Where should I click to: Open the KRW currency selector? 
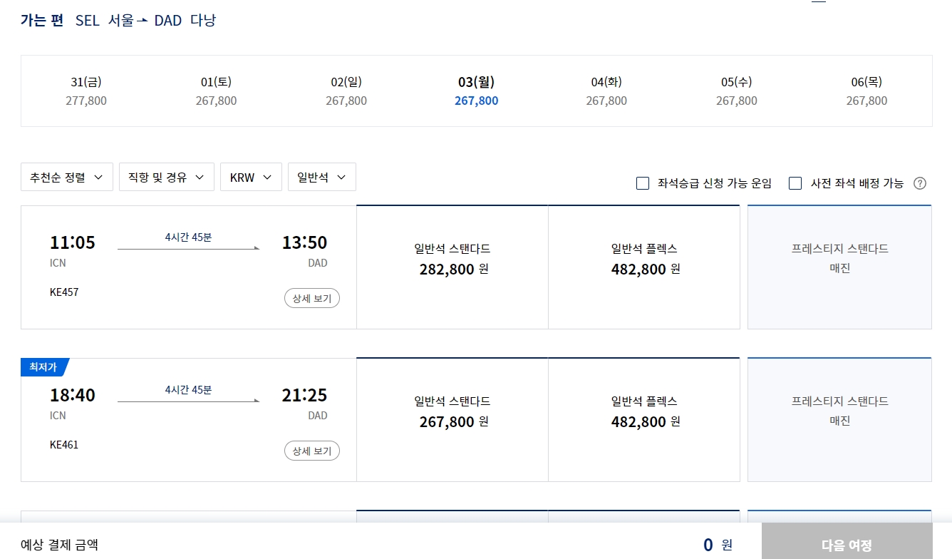251,177
